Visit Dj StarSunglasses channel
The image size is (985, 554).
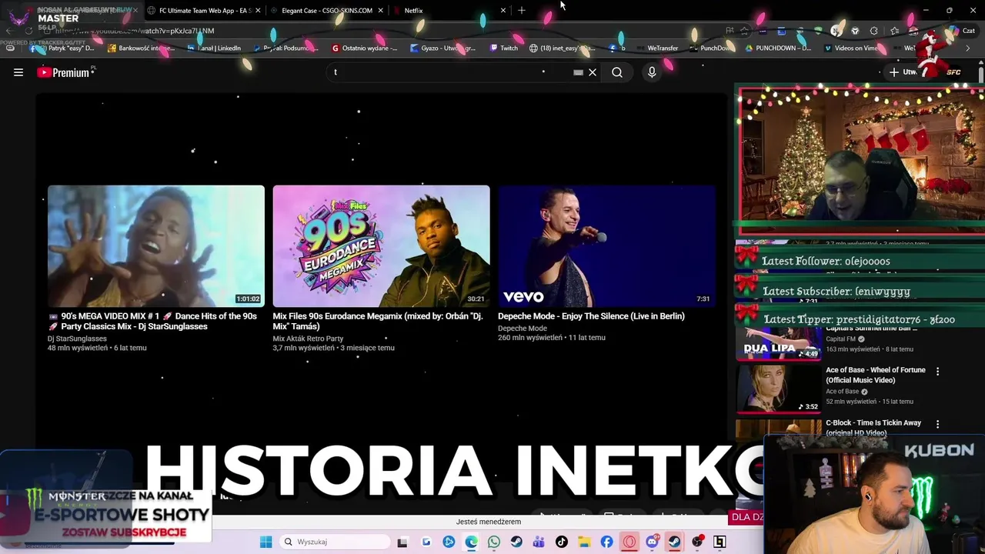[77, 339]
